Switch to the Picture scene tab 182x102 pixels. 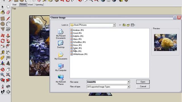coord(23,5)
